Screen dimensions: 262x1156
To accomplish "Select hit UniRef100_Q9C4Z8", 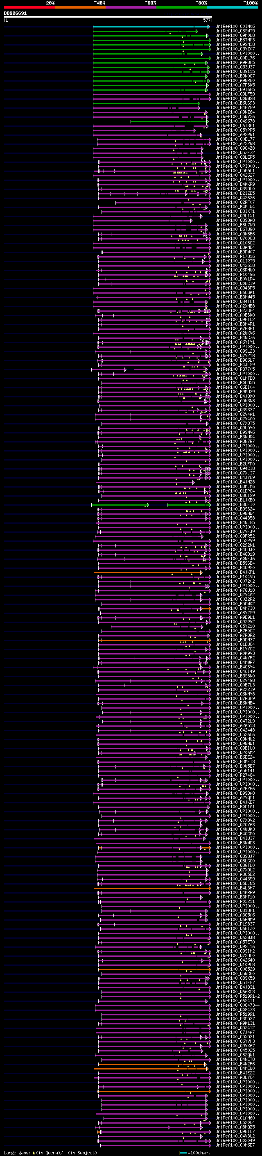I will pyautogui.click(x=235, y=148).
